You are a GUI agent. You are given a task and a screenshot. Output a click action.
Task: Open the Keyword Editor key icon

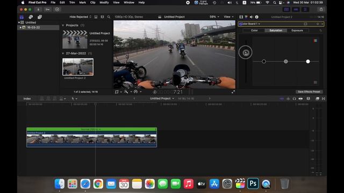click(x=48, y=10)
